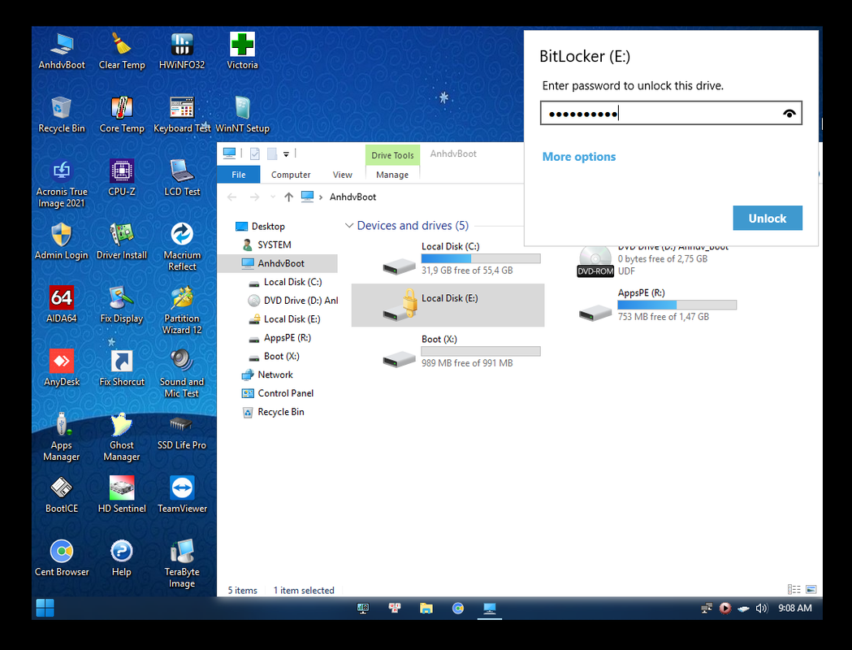Reveal the BitLocker password with eye icon
The width and height of the screenshot is (852, 650).
789,113
